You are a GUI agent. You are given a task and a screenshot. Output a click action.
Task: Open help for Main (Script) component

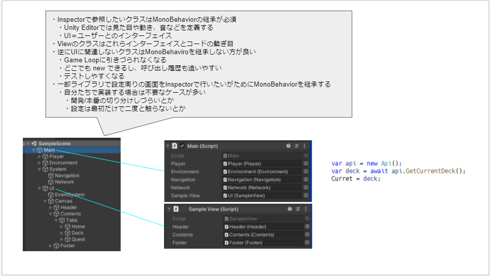[x=289, y=146]
